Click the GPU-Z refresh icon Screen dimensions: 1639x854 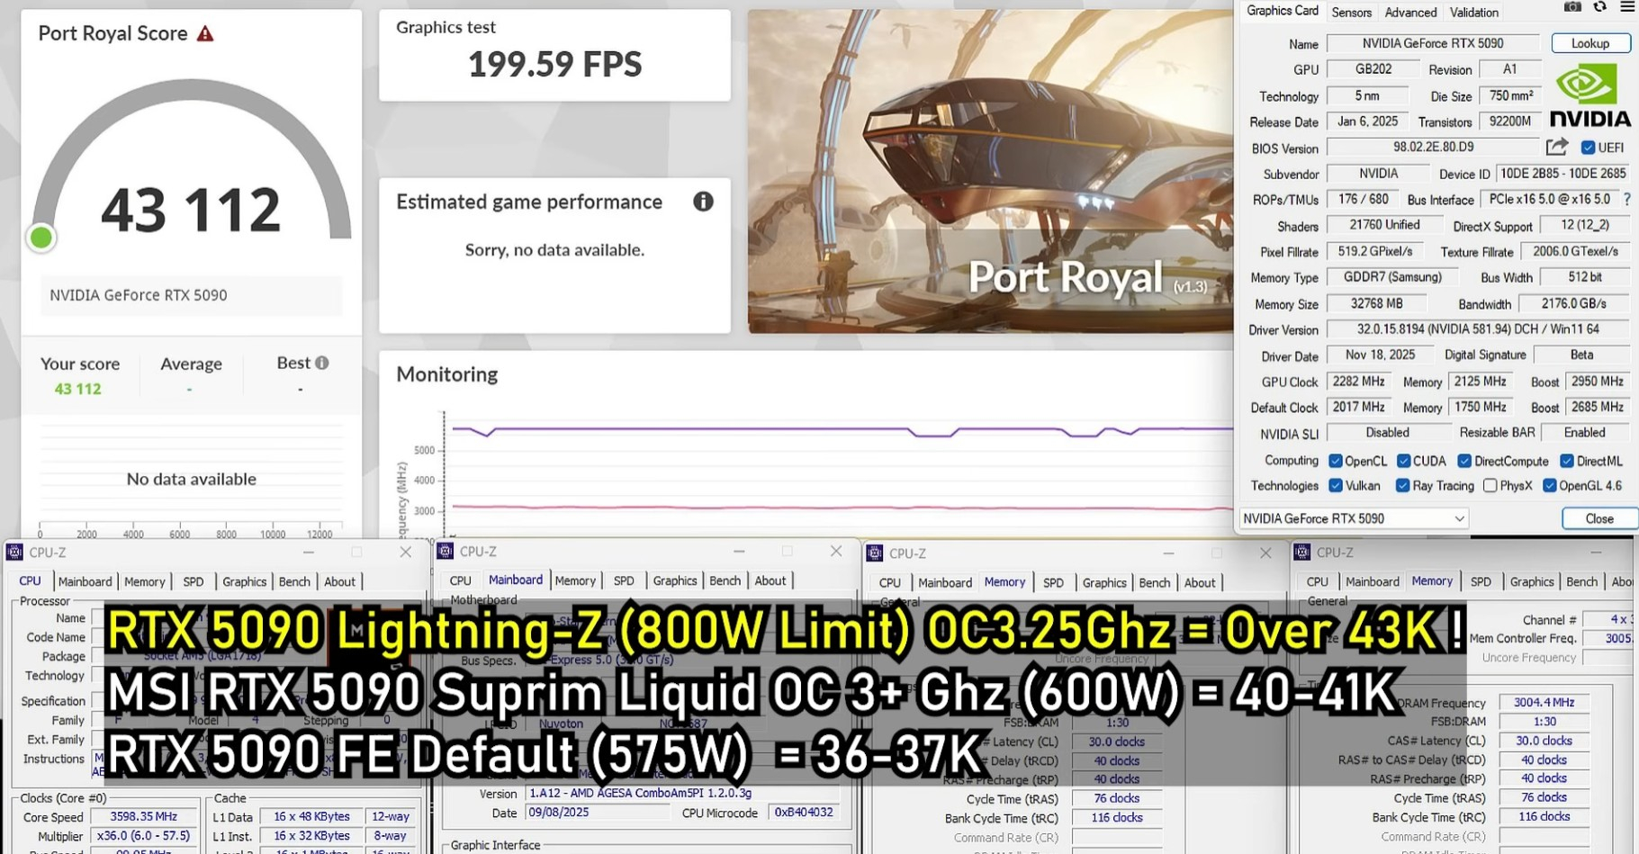1599,7
